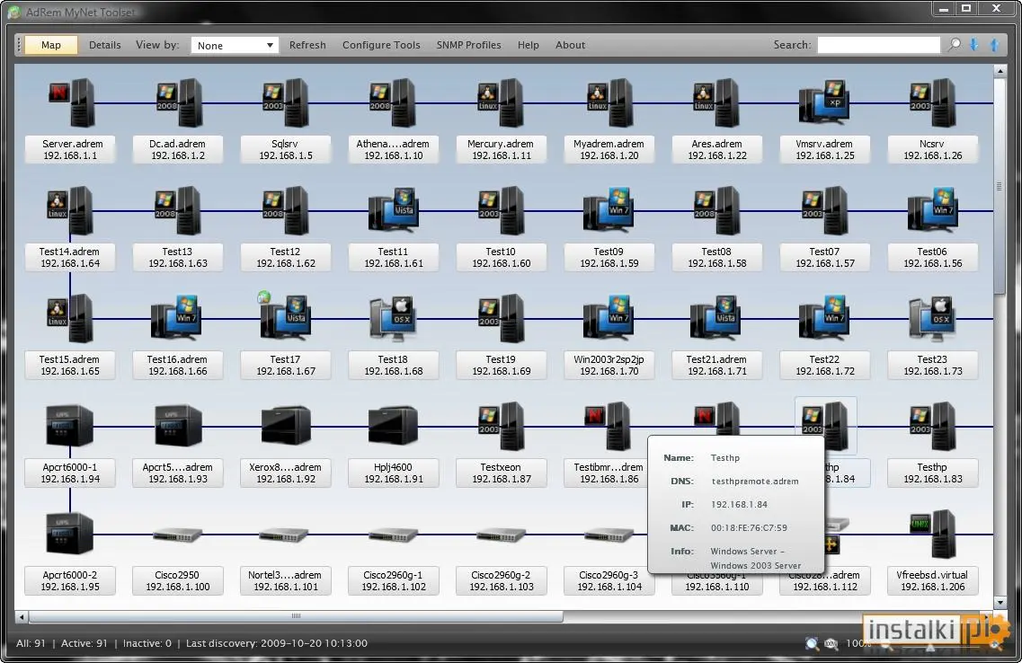
Task: Click the Testhp 192.168.1.83 label
Action: (933, 473)
